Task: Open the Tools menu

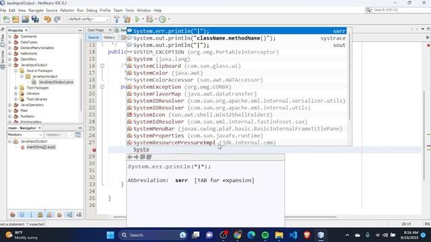Action: [x=129, y=11]
